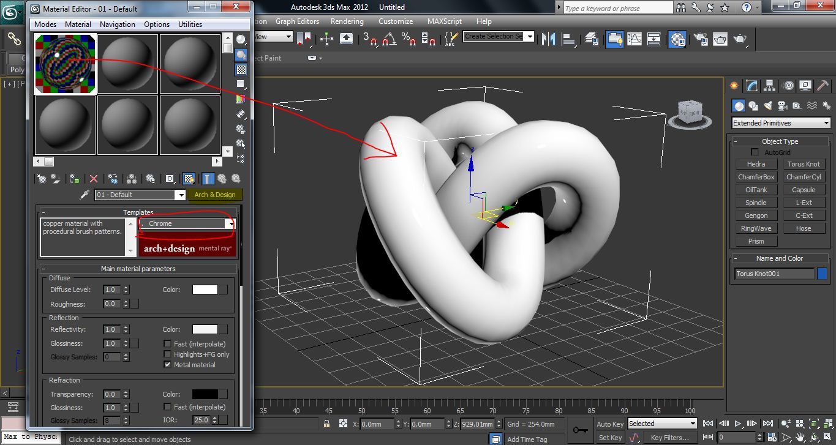836x445 pixels.
Task: Open the Create panel starburst icon
Action: point(734,86)
